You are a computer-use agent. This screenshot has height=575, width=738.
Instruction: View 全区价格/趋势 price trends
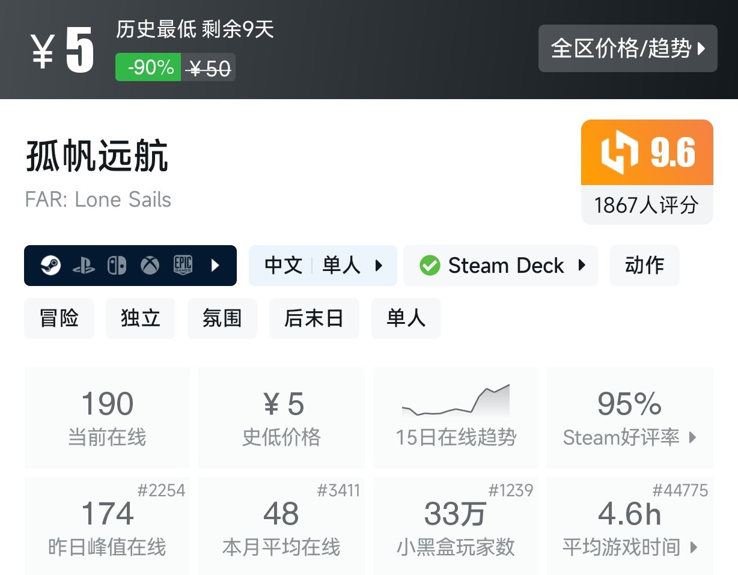click(627, 49)
